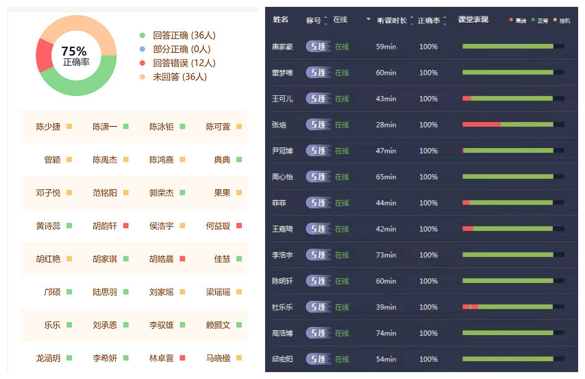Click the green status square beside 典典
Viewport: 585px width, 379px height.
(239, 160)
